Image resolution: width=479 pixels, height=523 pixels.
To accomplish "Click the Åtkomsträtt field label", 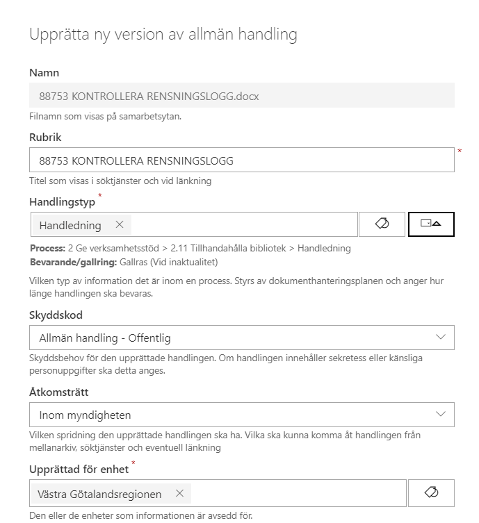I will [x=59, y=392].
